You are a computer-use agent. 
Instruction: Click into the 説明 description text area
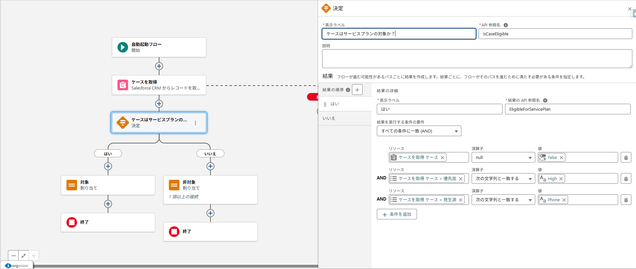(x=477, y=58)
